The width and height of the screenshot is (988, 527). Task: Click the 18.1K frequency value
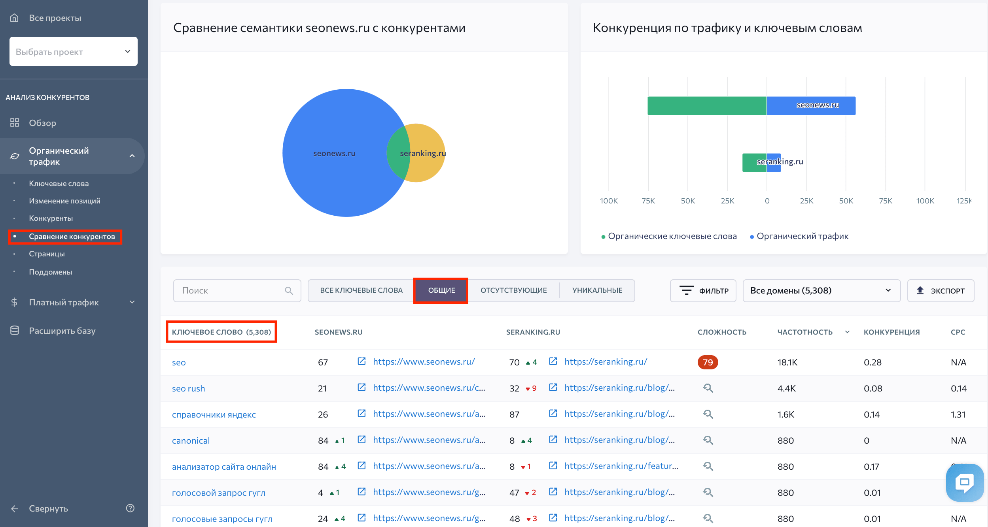[787, 362]
